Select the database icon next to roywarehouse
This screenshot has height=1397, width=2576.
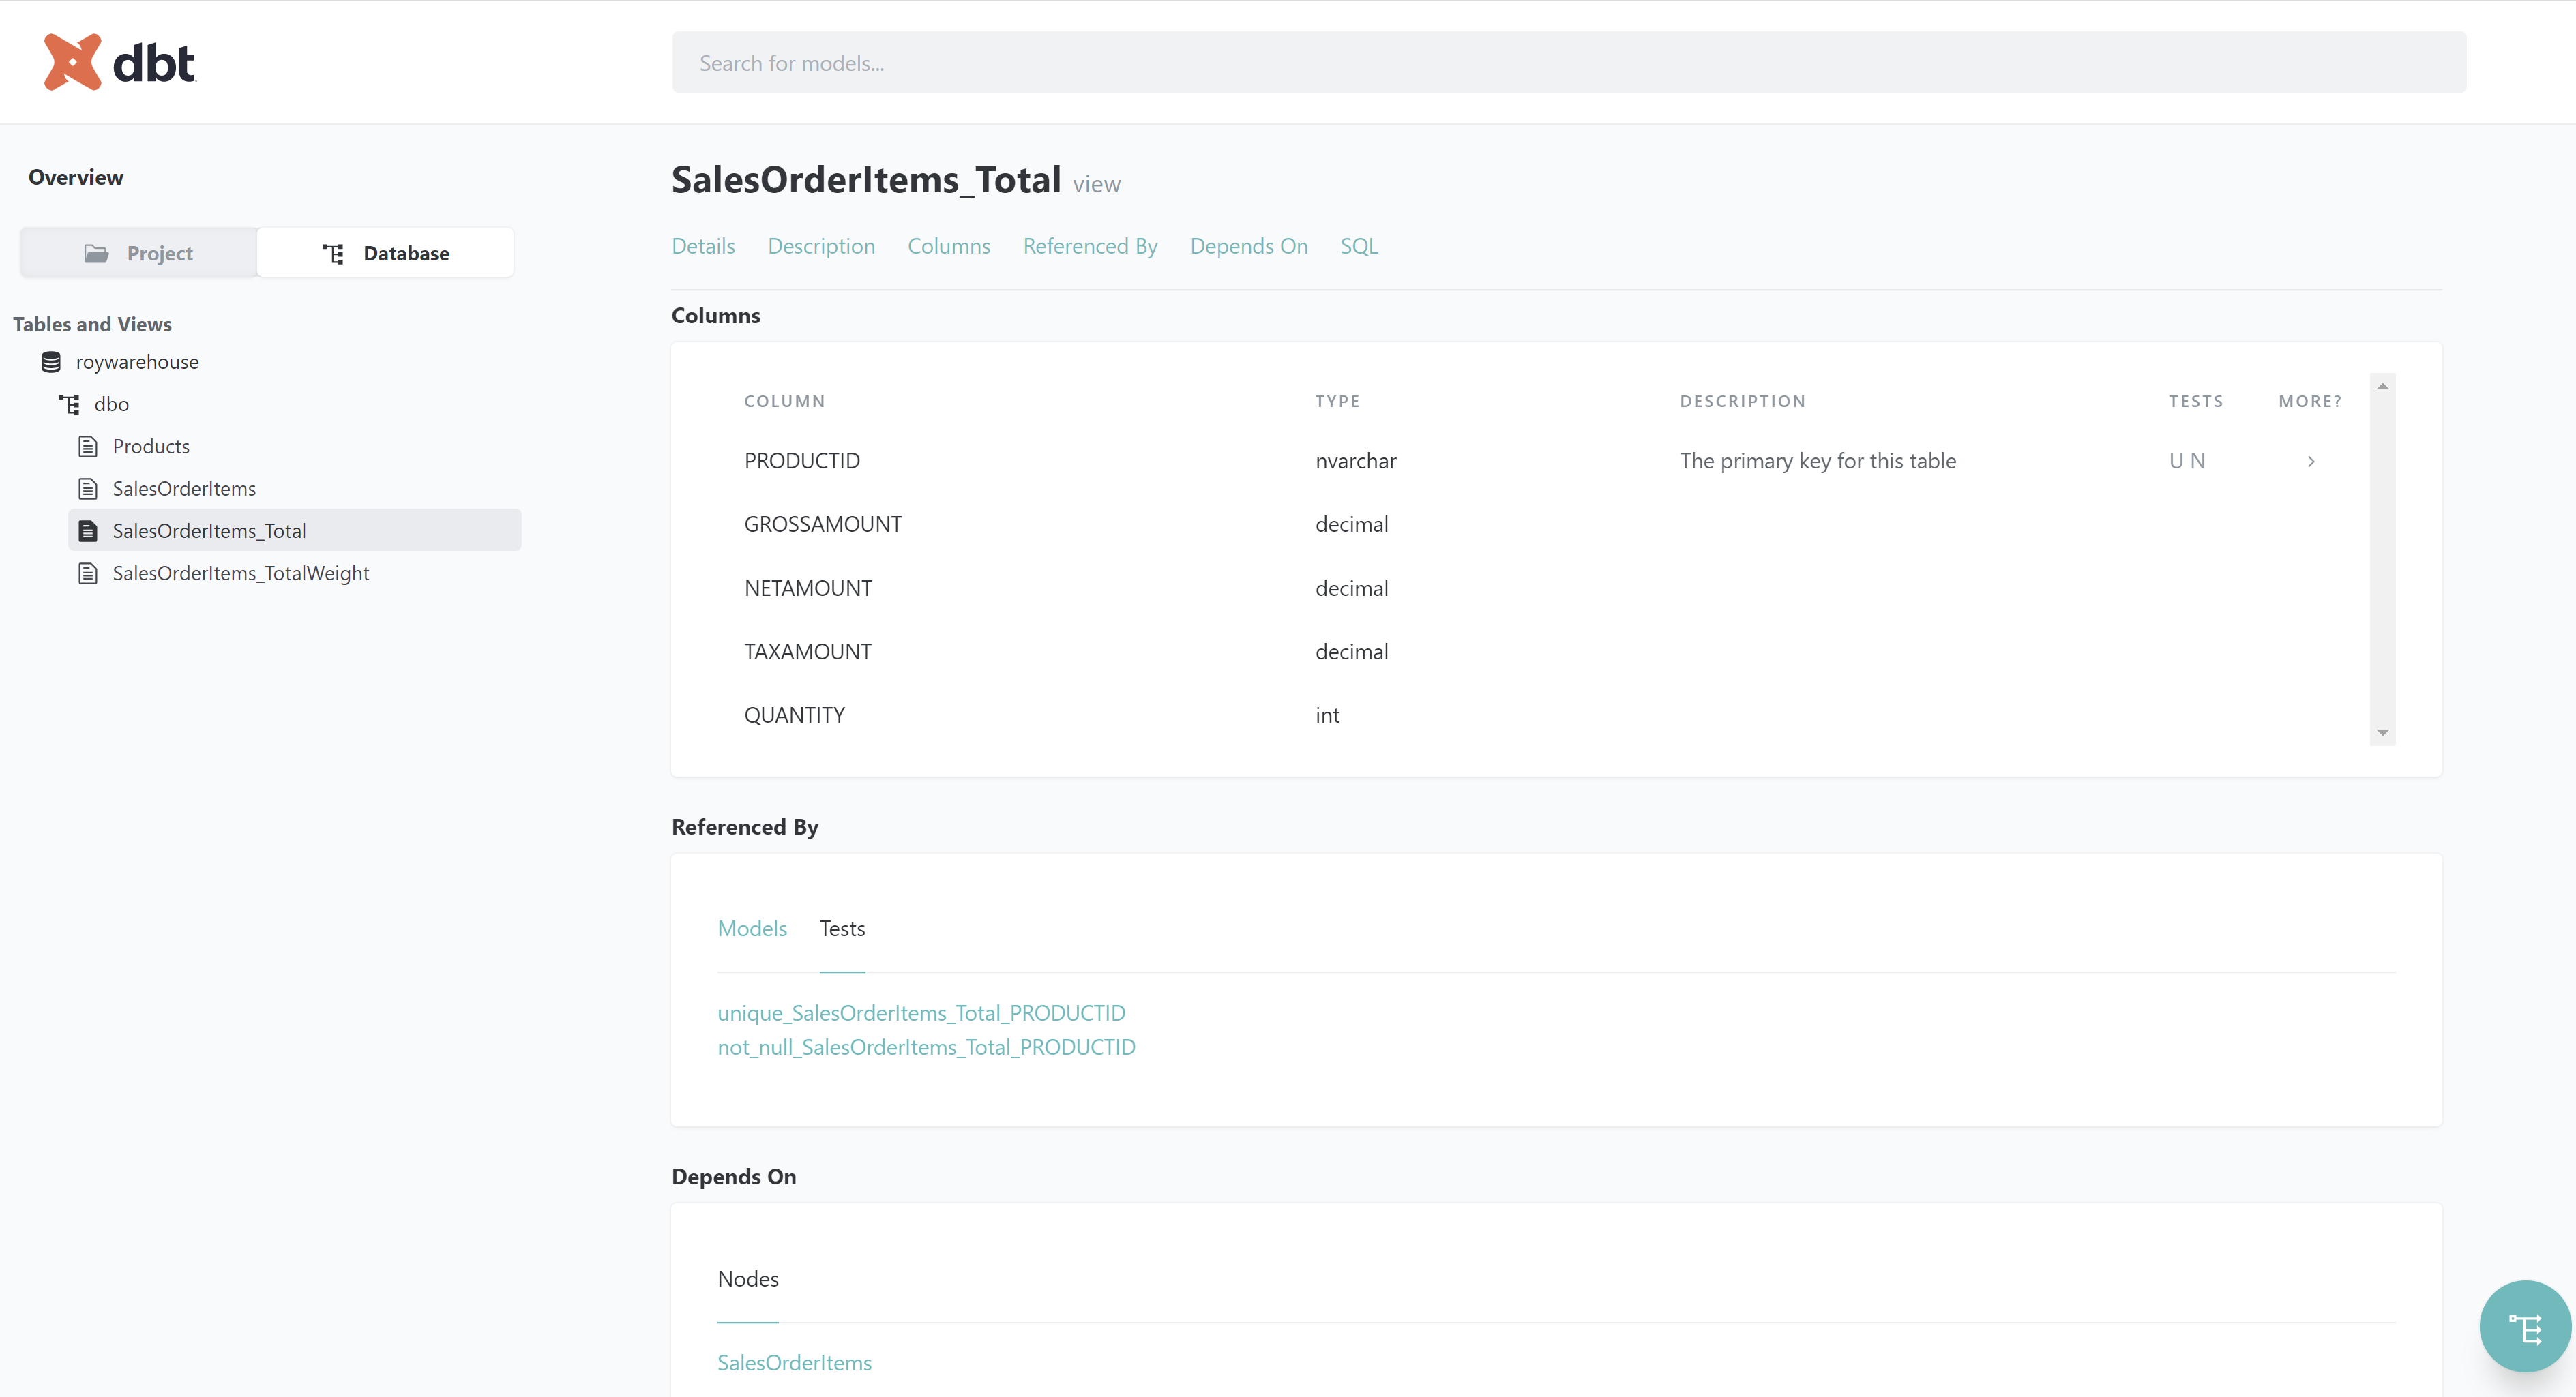50,361
